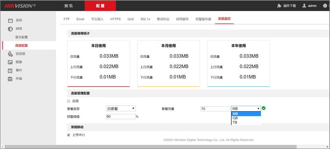This screenshot has height=149, width=330.
Task: Click the 本日使用 card heading
Action: coord(99,46)
